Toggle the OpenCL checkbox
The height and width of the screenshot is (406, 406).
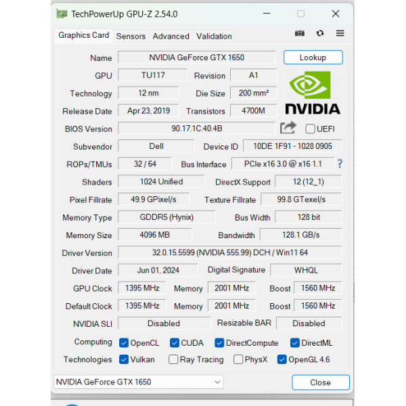click(x=124, y=343)
